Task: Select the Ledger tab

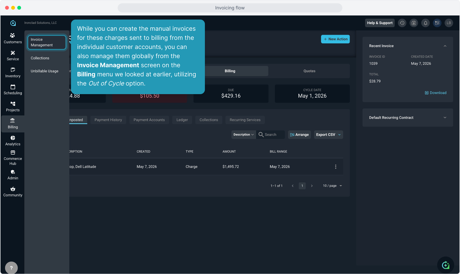Action: [182, 120]
